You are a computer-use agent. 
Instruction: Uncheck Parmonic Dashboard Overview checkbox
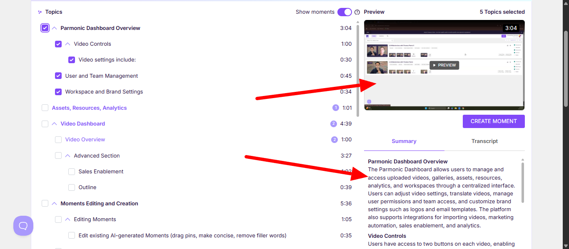45,28
